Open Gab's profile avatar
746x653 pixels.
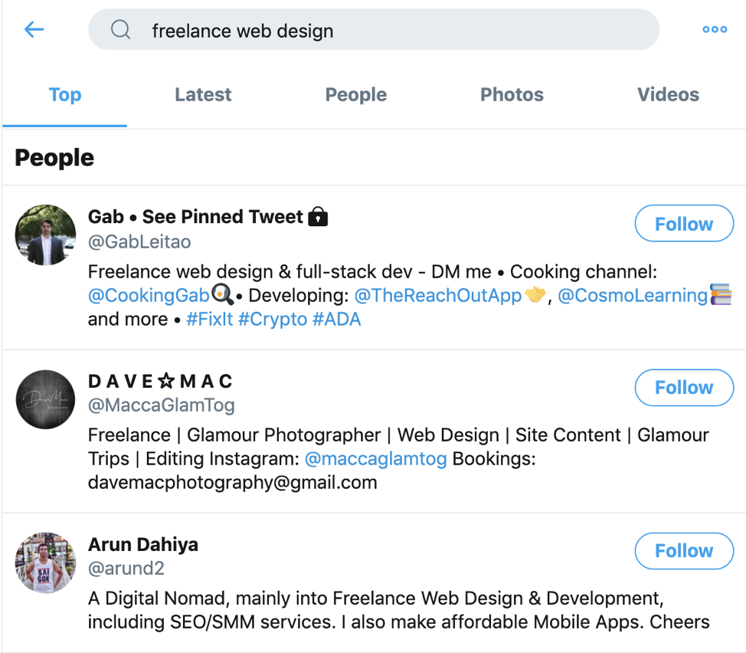pos(46,235)
